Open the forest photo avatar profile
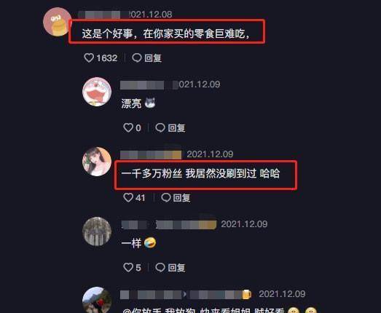Viewport: 381px width, 313px height. [x=97, y=231]
